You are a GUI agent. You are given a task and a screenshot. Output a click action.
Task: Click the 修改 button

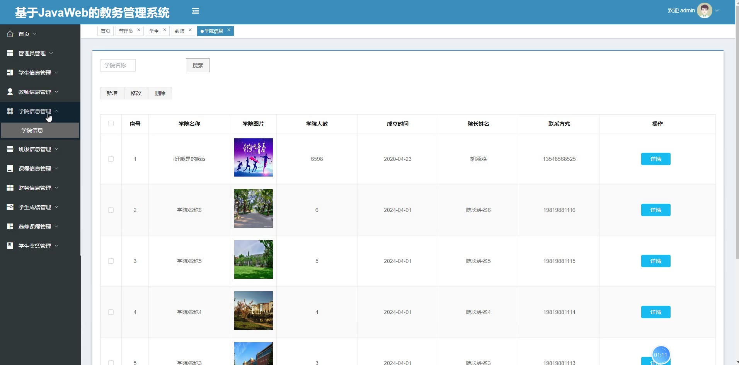pos(136,93)
